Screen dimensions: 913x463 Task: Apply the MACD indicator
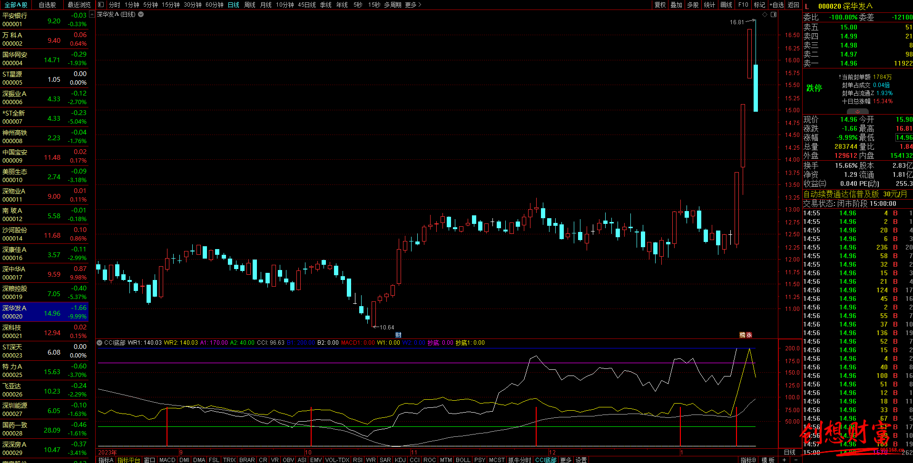167,460
